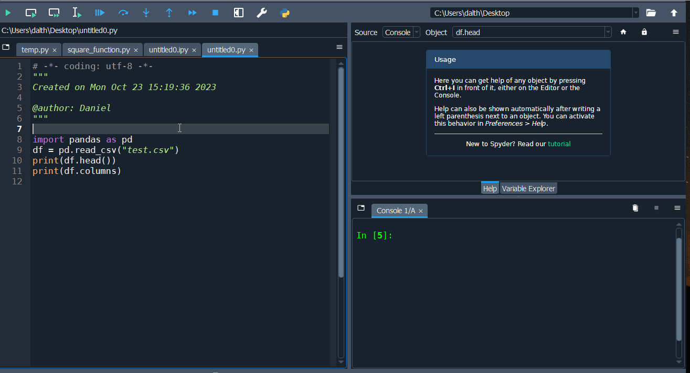The width and height of the screenshot is (690, 373).
Task: Go to parent directory up arrow
Action: pos(674,13)
